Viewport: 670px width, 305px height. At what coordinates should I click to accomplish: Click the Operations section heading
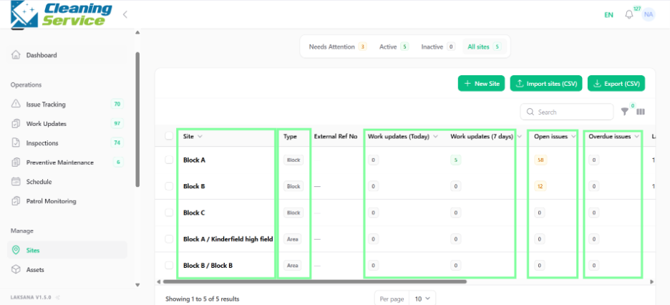click(26, 84)
